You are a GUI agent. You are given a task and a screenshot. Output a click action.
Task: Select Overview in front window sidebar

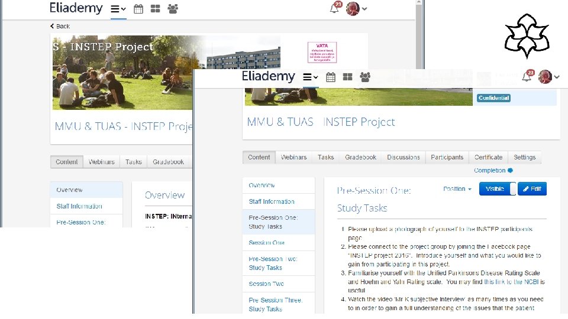coord(279,185)
